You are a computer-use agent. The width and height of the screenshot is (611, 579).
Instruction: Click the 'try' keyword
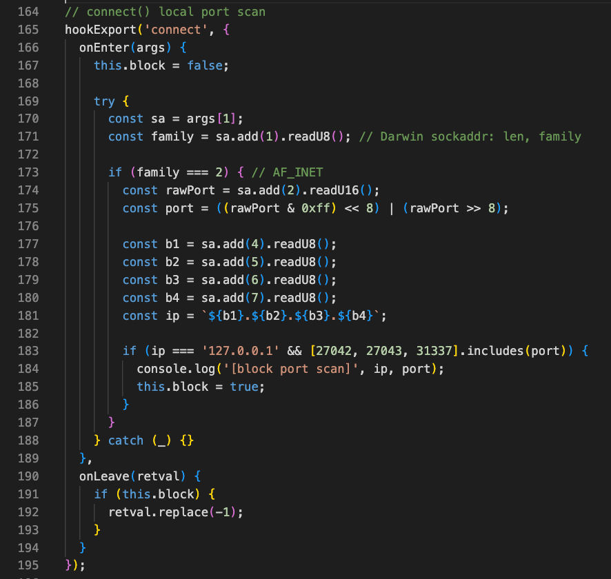104,101
